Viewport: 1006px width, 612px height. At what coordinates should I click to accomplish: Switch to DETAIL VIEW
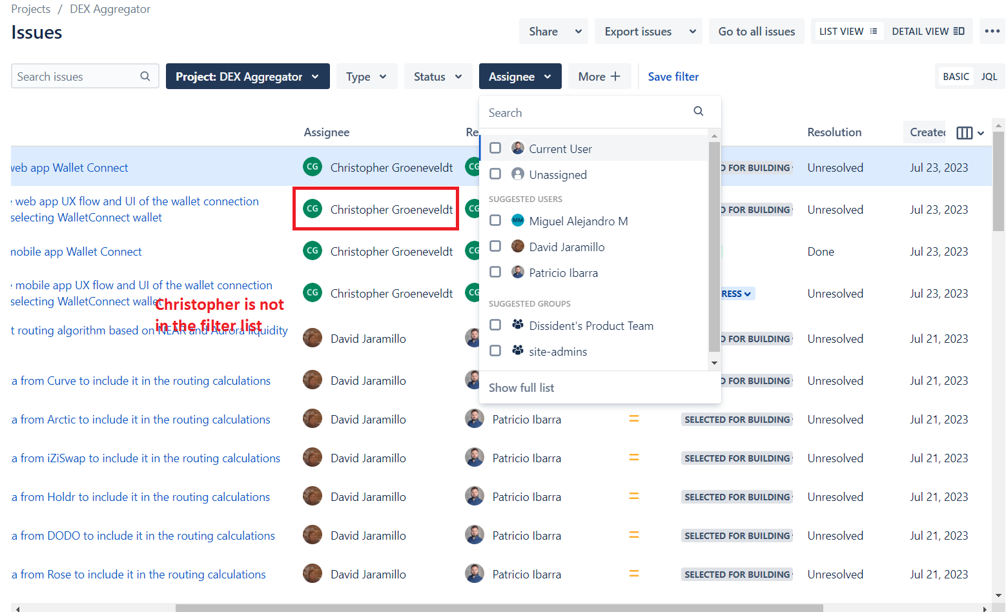pos(928,30)
